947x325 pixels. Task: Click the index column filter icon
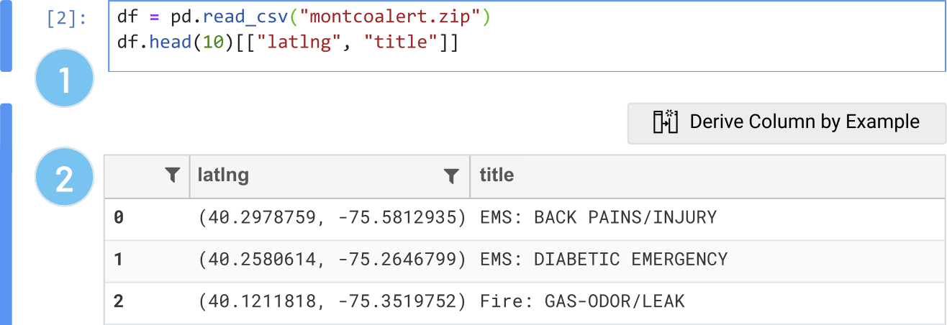[x=172, y=175]
